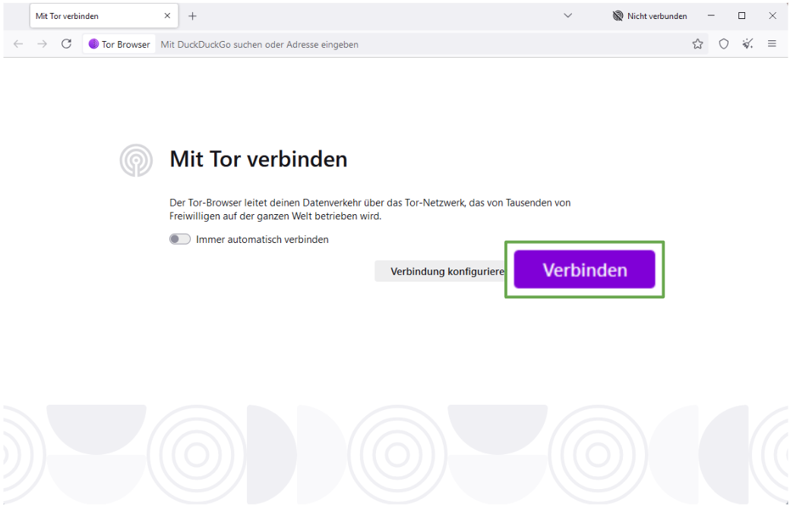
Task: Open the hamburger application menu
Action: [x=773, y=43]
